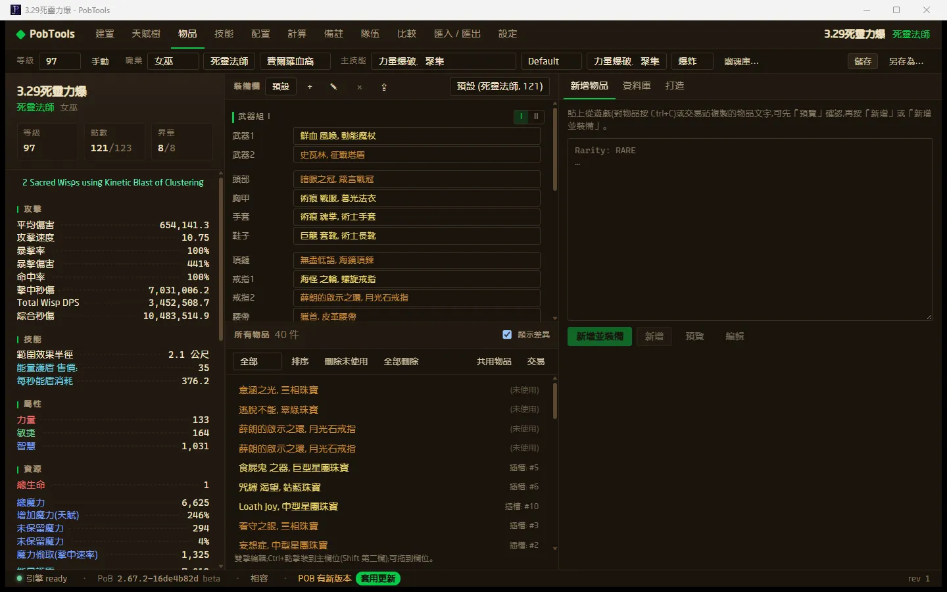Open the 比較 tab
Screen dimensions: 947x592
(406, 34)
